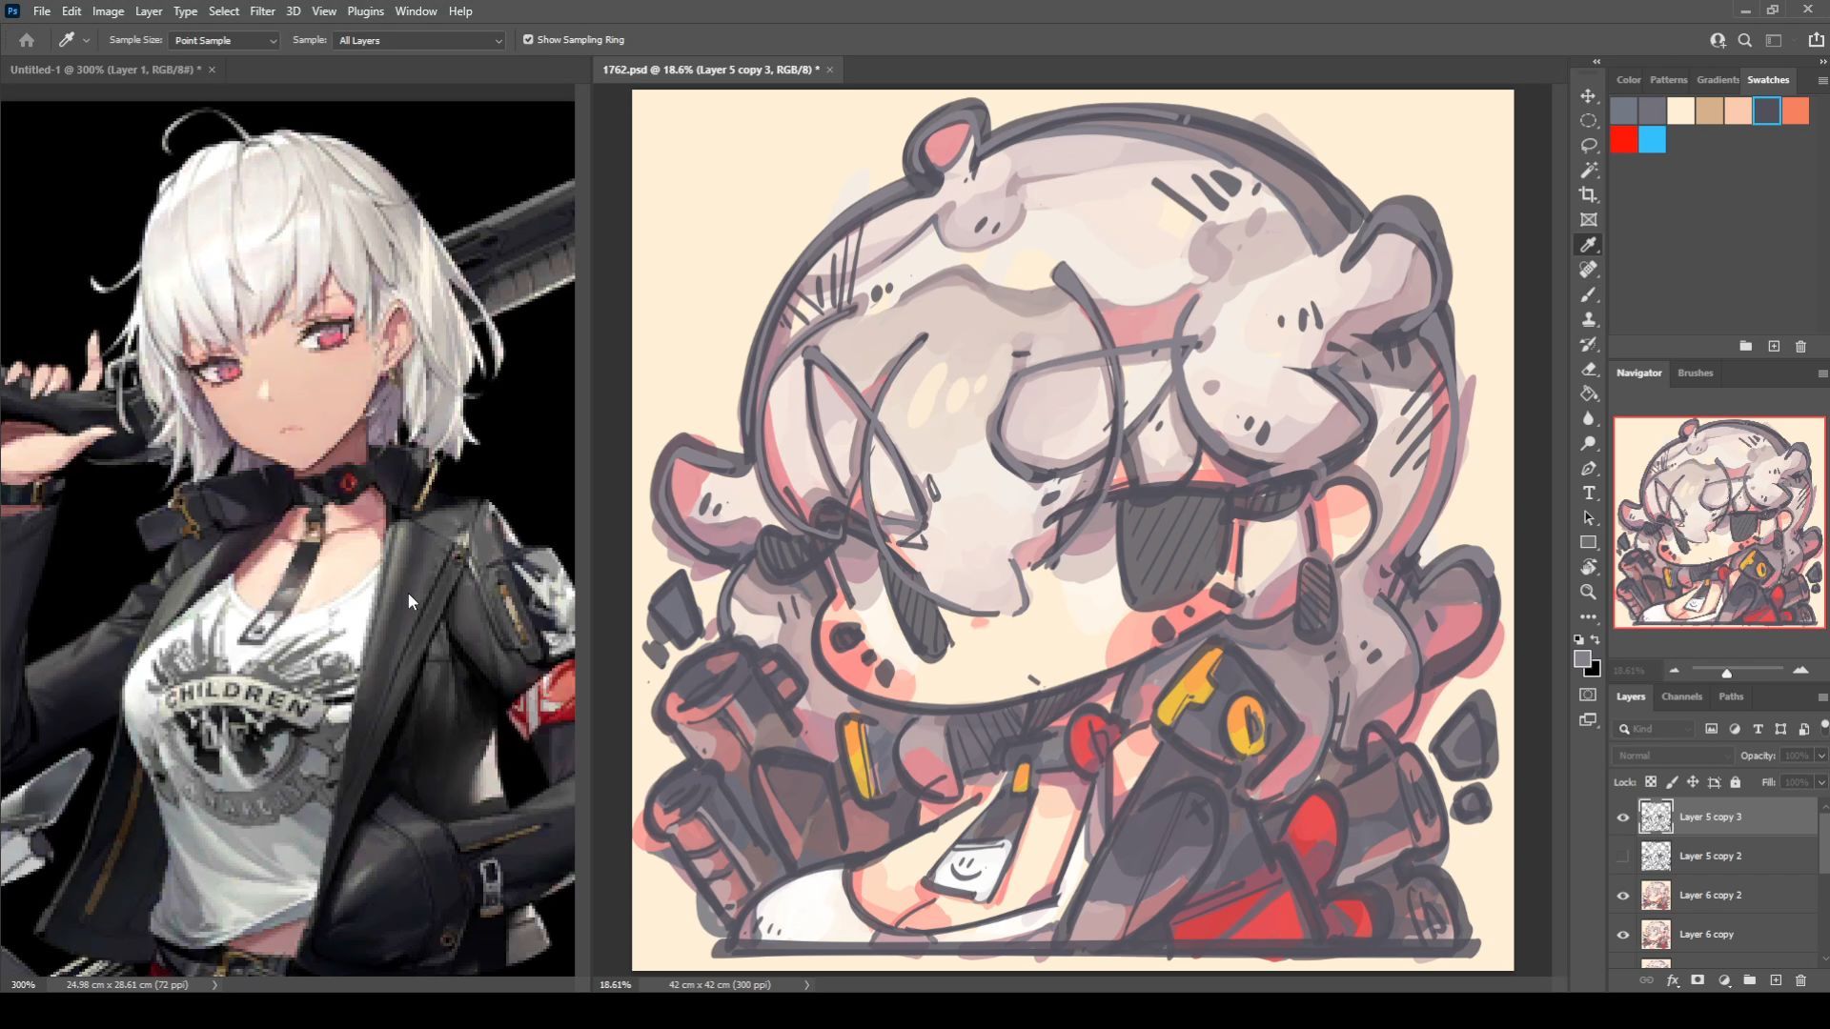1830x1029 pixels.
Task: Open layer style fx menu
Action: (x=1673, y=980)
